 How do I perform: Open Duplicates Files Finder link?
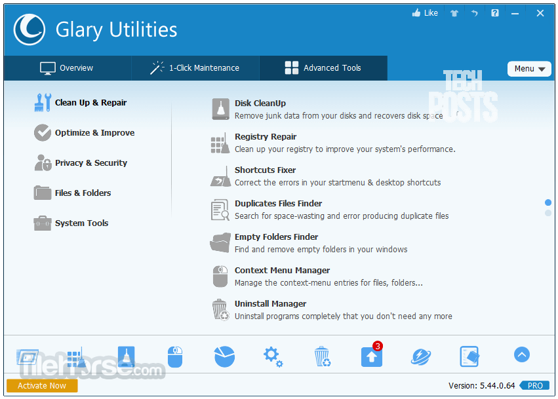(x=278, y=203)
